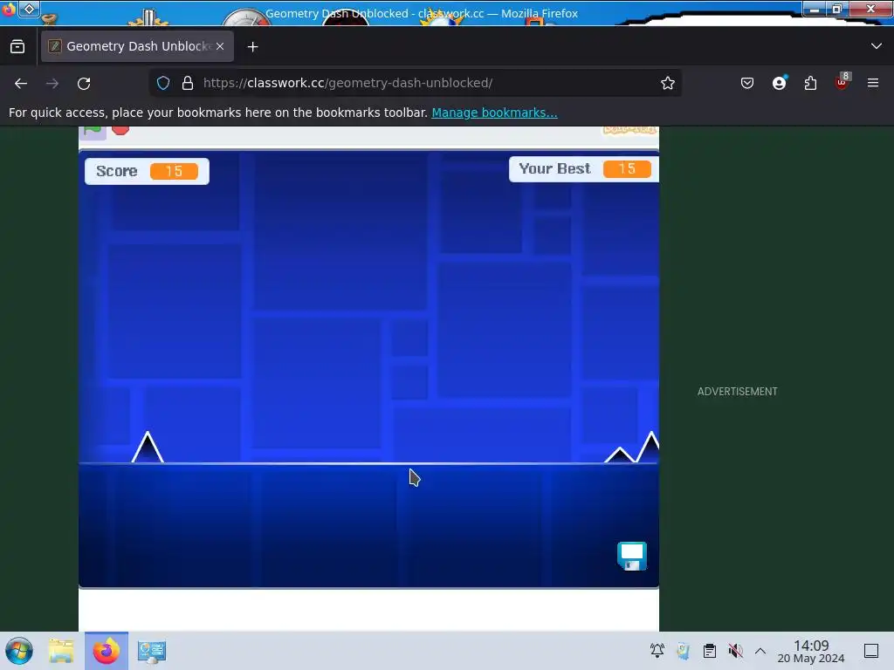Click the ADVERTISEMENT label

(737, 392)
